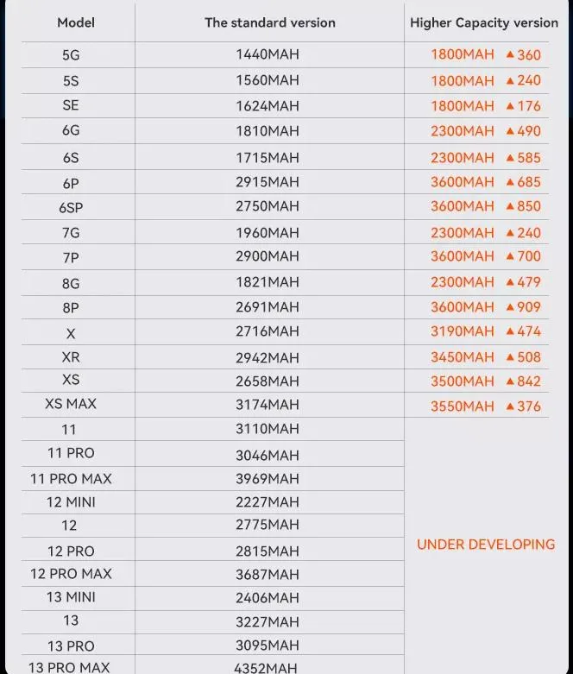Click the triangle icon next to 376

click(510, 406)
